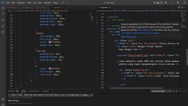Go forward with the navigation arrow

pos(66,3)
